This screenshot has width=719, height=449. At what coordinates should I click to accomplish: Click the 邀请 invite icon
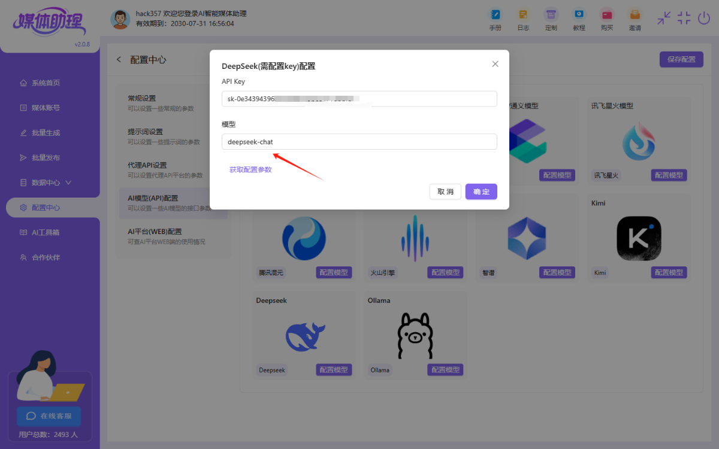[x=635, y=20]
